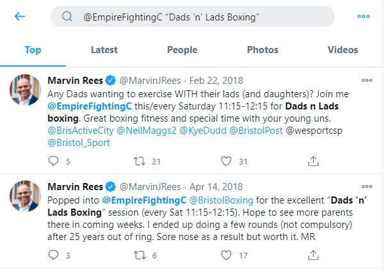This screenshot has width=384, height=272.
Task: Open more options on the Apr 14 tweet
Action: [x=367, y=187]
